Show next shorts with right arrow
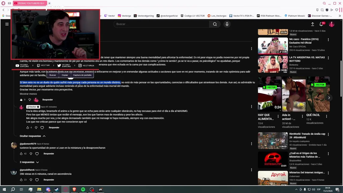This screenshot has width=343, height=193. pos(329,98)
